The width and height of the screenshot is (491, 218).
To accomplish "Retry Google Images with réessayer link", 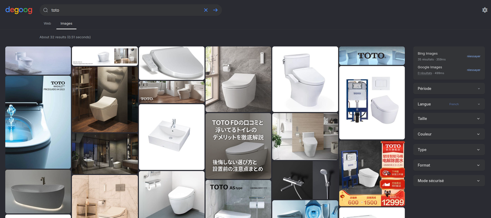I will coord(473,70).
